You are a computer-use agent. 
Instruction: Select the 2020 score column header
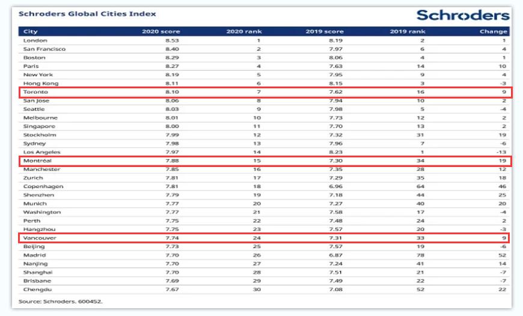pyautogui.click(x=161, y=31)
